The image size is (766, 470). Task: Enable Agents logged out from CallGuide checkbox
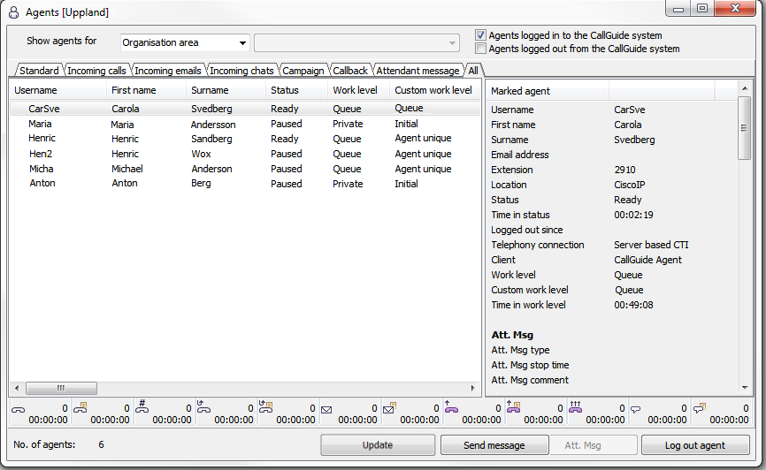pos(481,49)
